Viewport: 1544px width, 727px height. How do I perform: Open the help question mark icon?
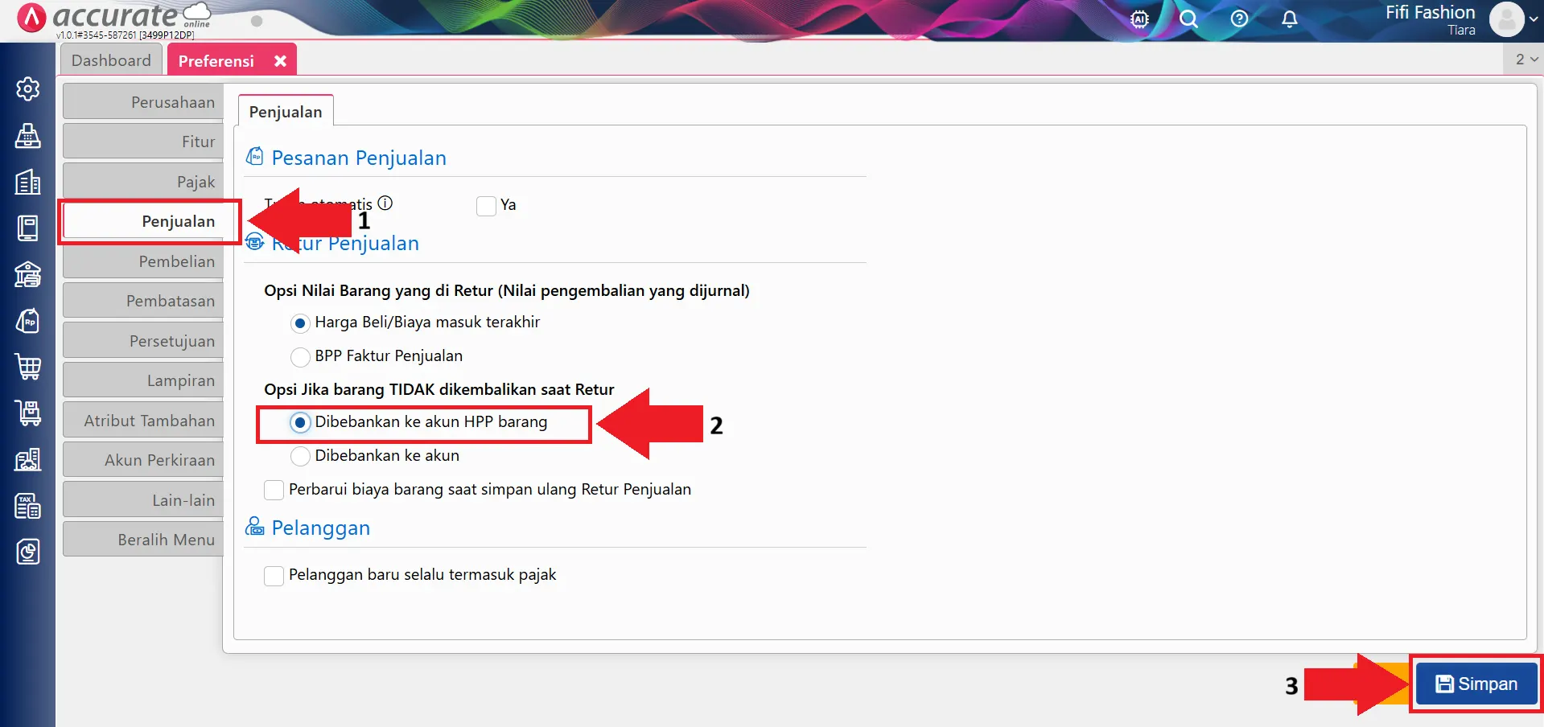click(x=1239, y=19)
